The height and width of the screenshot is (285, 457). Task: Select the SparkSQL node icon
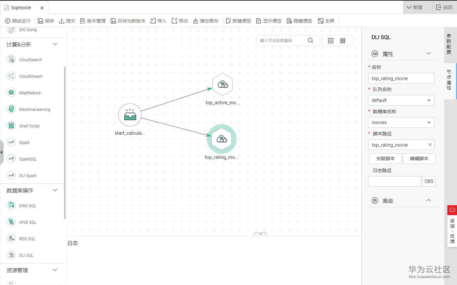coord(11,159)
